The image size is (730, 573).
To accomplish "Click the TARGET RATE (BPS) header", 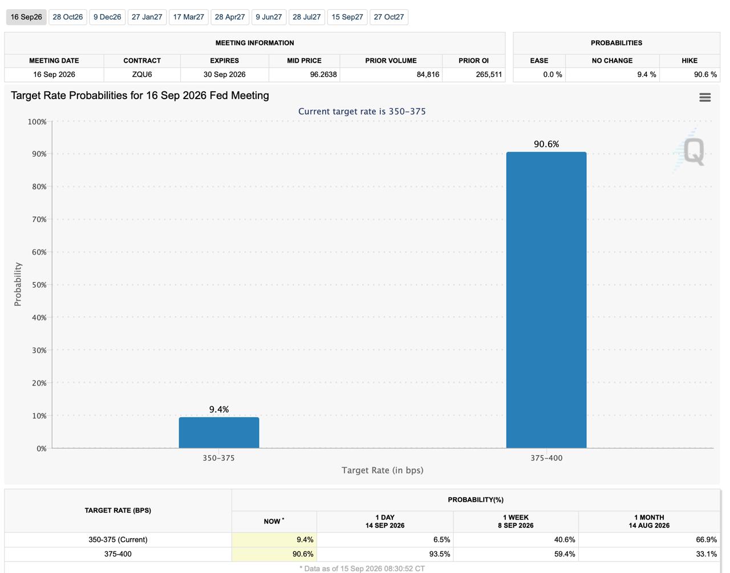I will tap(118, 510).
